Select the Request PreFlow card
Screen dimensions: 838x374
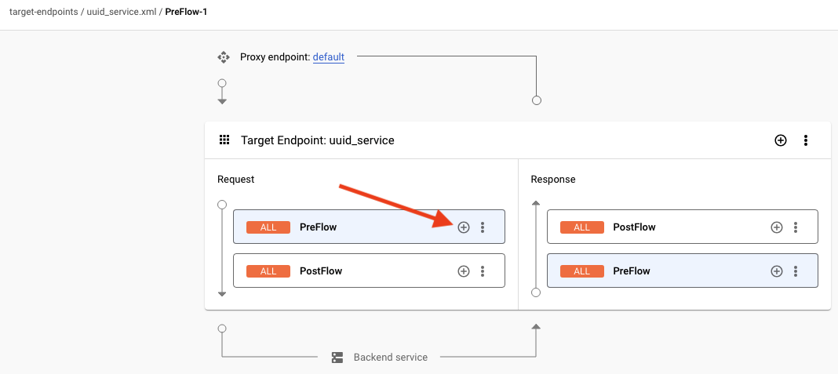tap(370, 227)
